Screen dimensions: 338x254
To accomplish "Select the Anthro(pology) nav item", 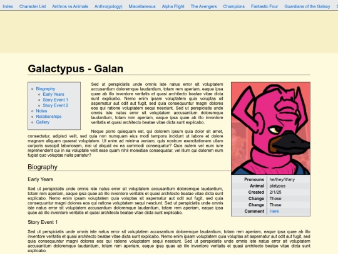I will (108, 6).
